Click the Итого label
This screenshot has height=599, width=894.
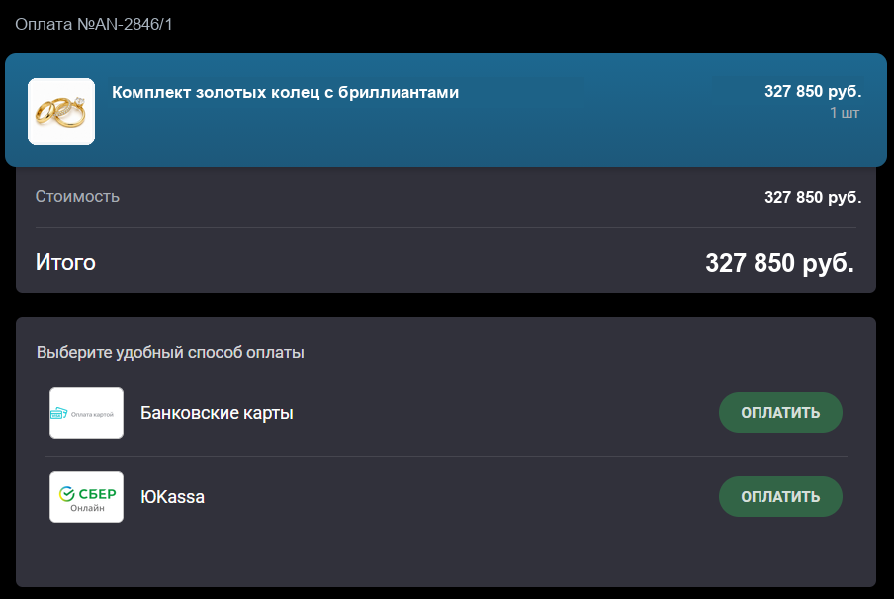(x=65, y=262)
